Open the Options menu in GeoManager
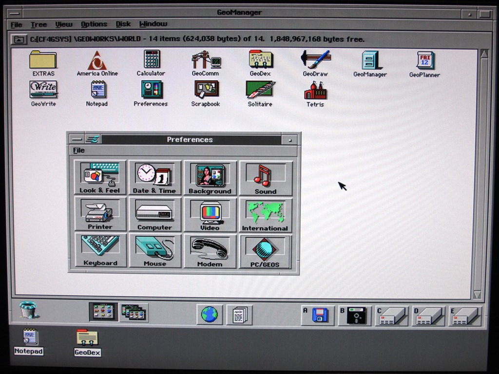The height and width of the screenshot is (374, 499). pyautogui.click(x=94, y=24)
